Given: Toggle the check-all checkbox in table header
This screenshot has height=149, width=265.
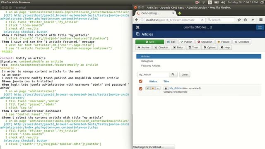Looking at the screenshot, I should click(141, 81).
